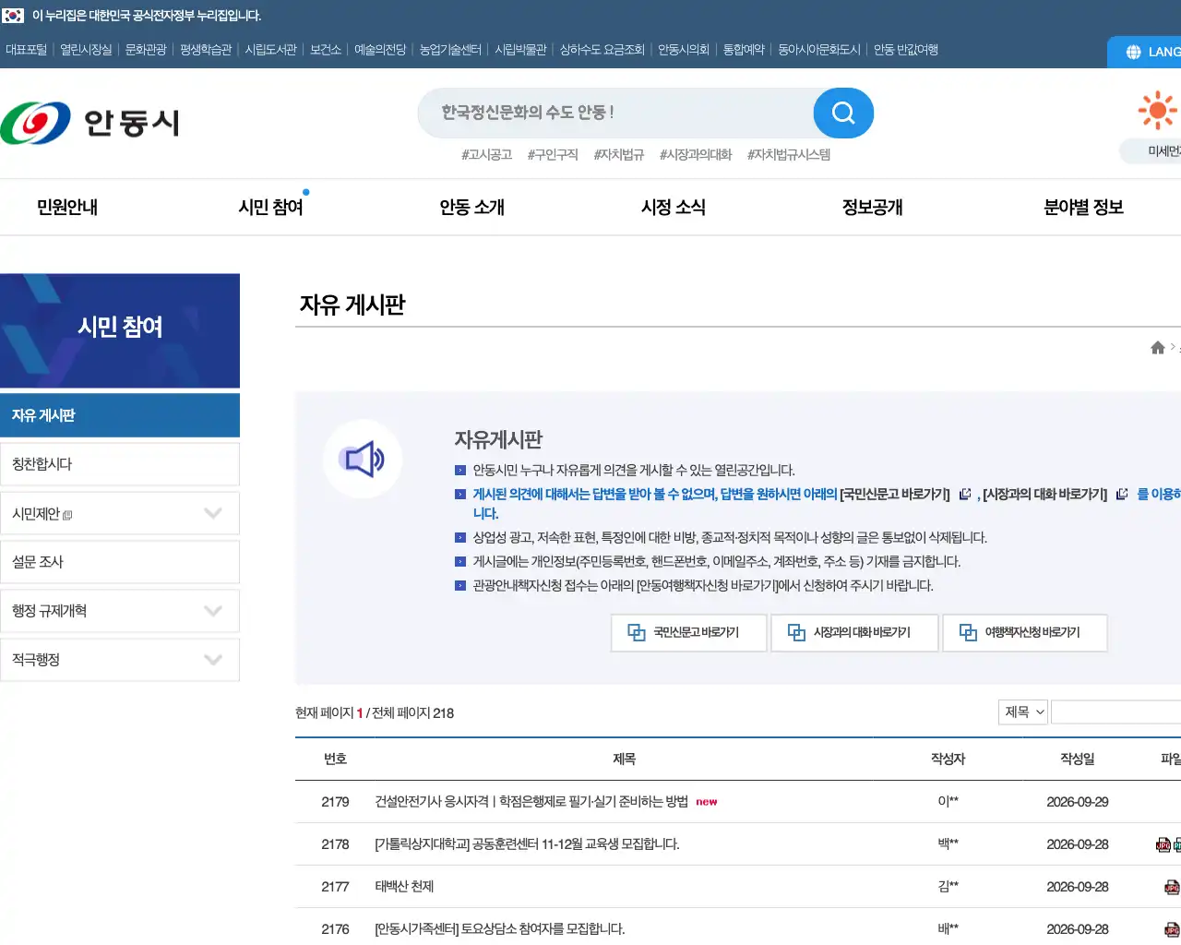Click the 작성자 column header
Viewport: 1181px width, 945px height.
[x=948, y=759]
